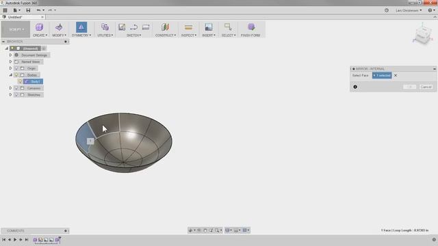Jump to timeline beginning
The width and height of the screenshot is (438, 246).
click(3, 240)
